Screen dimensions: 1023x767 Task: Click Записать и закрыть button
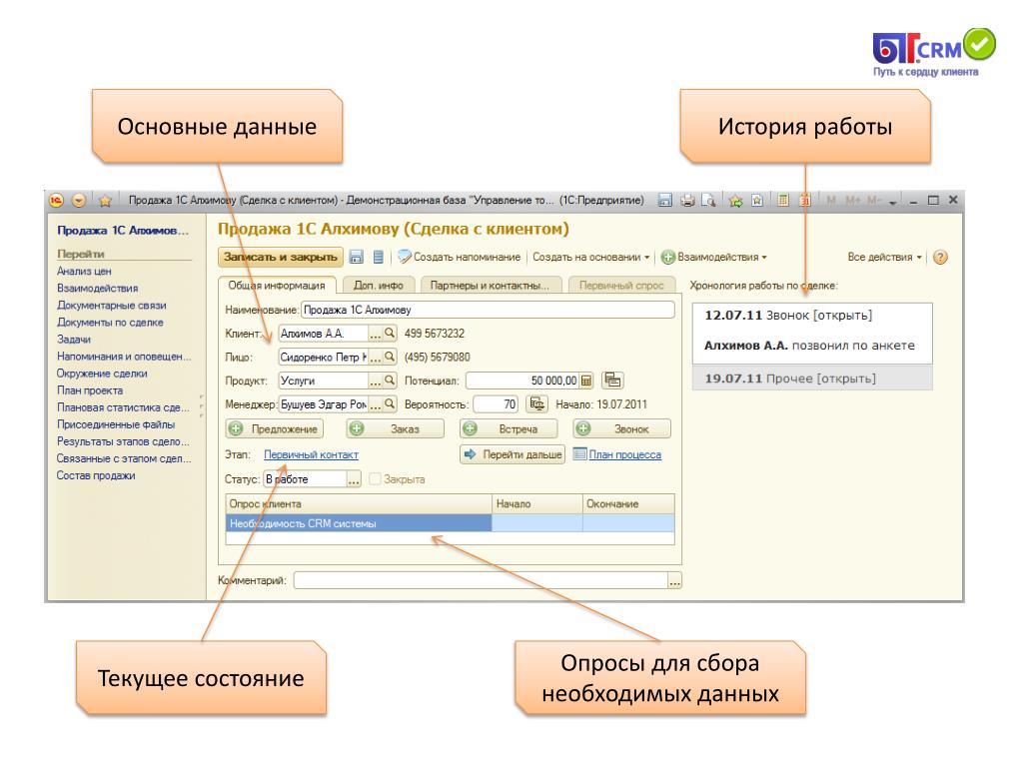(281, 257)
